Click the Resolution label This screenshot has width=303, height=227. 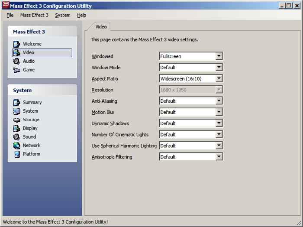click(103, 90)
